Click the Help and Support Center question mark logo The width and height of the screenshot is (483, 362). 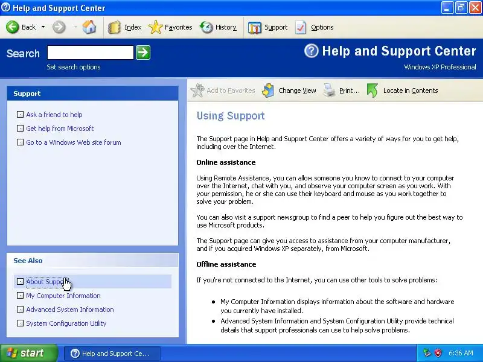pos(311,51)
